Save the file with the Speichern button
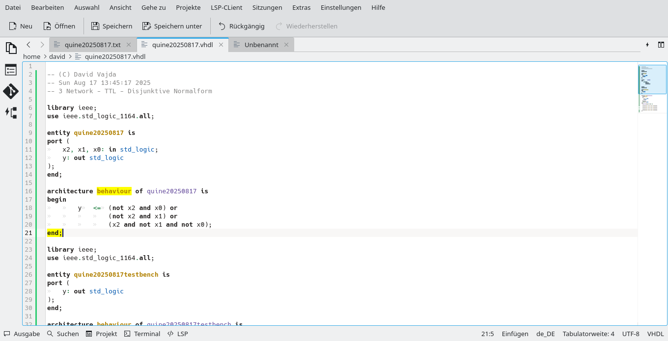The width and height of the screenshot is (668, 341). pyautogui.click(x=111, y=26)
